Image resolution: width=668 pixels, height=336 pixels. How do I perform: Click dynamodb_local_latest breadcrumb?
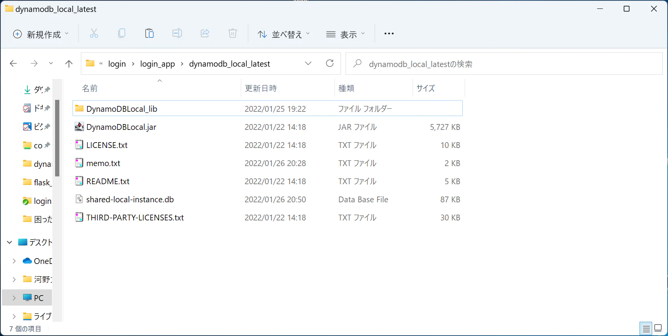[x=230, y=64]
